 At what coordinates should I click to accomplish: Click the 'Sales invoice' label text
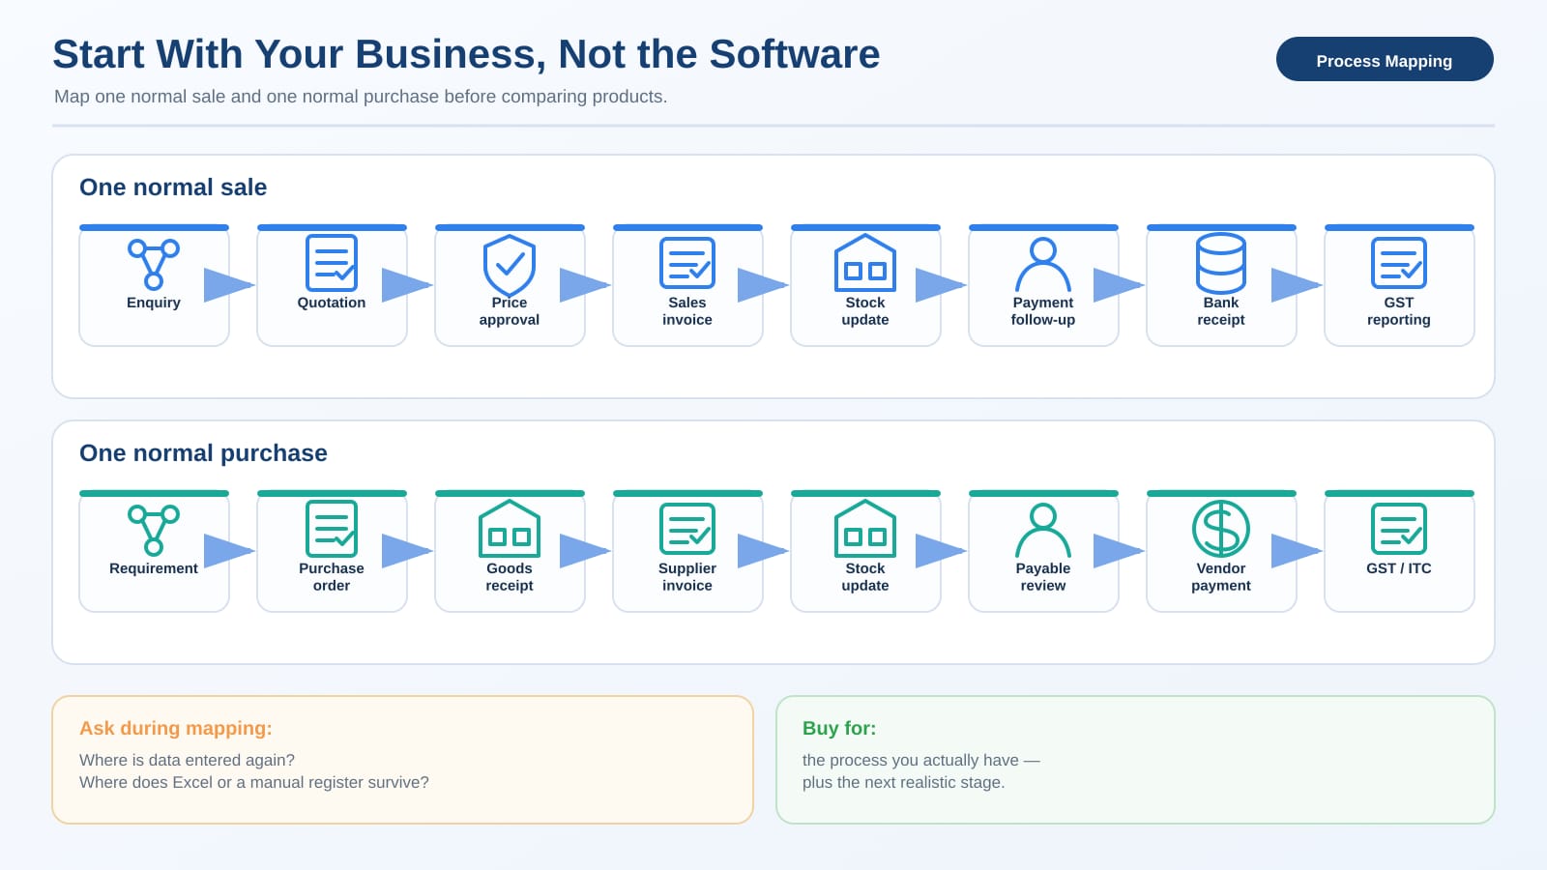coord(687,311)
